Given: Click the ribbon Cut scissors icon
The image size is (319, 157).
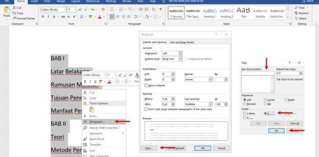Looking at the screenshot, I should (14, 8).
